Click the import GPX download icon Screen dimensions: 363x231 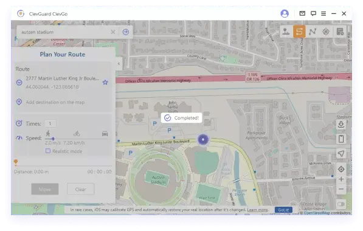pos(341,125)
